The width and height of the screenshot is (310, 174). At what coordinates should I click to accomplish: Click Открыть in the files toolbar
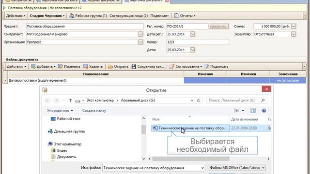click(x=118, y=67)
